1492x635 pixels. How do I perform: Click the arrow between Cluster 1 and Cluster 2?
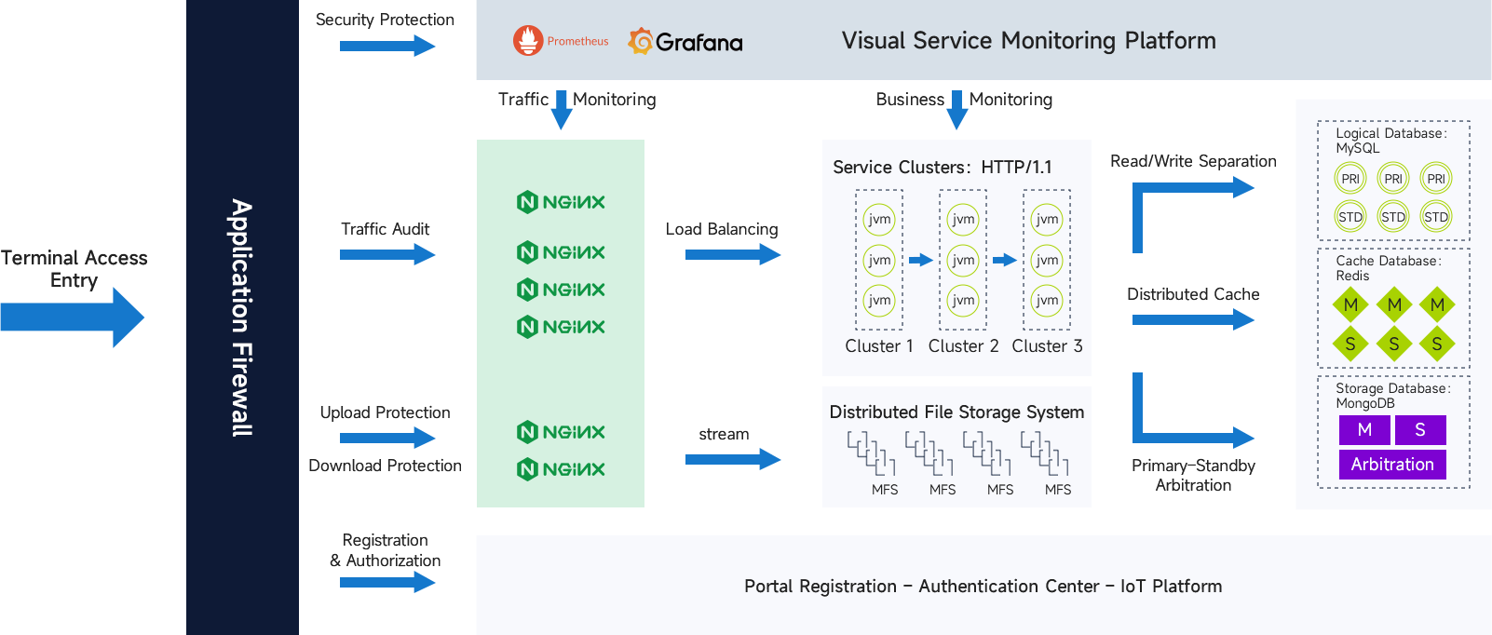921,260
